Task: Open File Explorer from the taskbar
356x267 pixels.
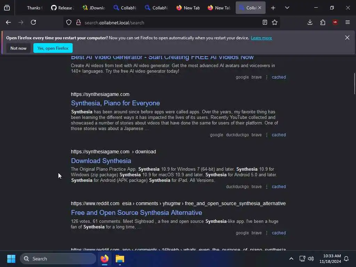Action: [x=120, y=259]
